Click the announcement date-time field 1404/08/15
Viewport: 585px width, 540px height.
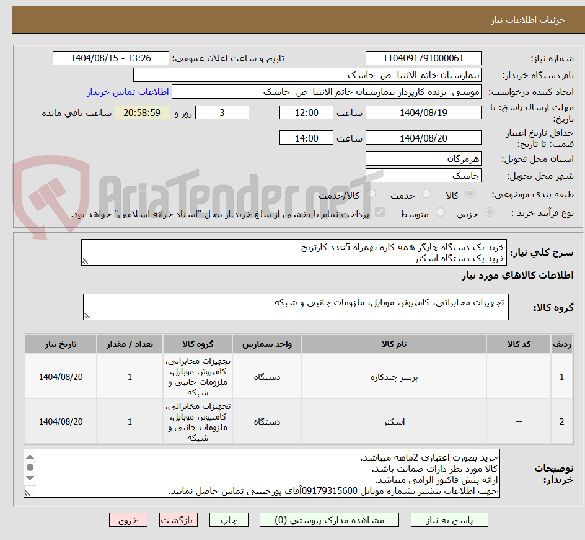pyautogui.click(x=111, y=58)
